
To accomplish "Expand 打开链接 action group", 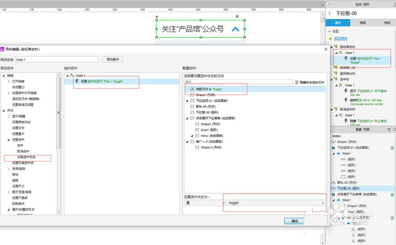I will [9, 81].
